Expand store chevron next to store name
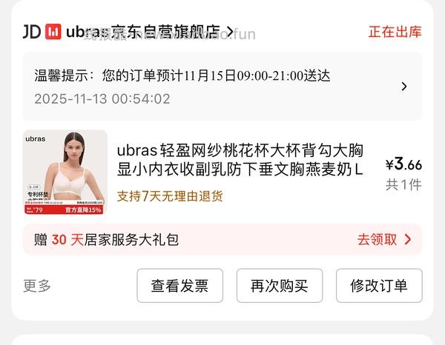The width and height of the screenshot is (445, 345). click(x=230, y=32)
